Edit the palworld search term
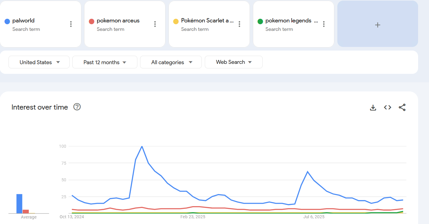The height and width of the screenshot is (224, 429). 24,21
